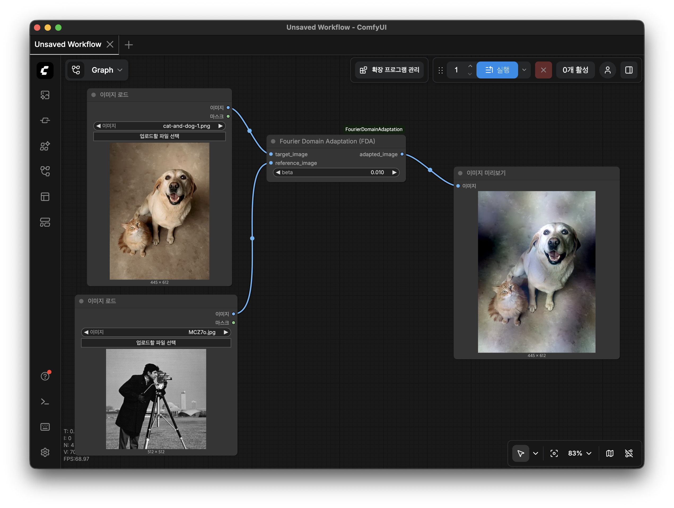Switch to the Unsaved Workflow tab
Screen dimensions: 674x508
point(68,45)
